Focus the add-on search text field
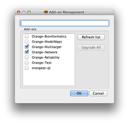Viewport: 129px width, 124px height. 64,23
